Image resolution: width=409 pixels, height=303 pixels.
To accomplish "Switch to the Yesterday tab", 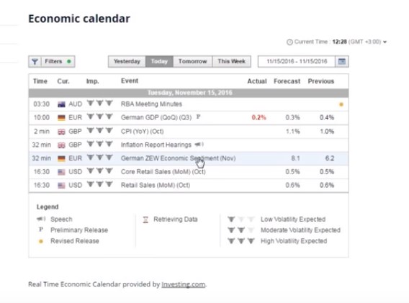I will coord(127,62).
